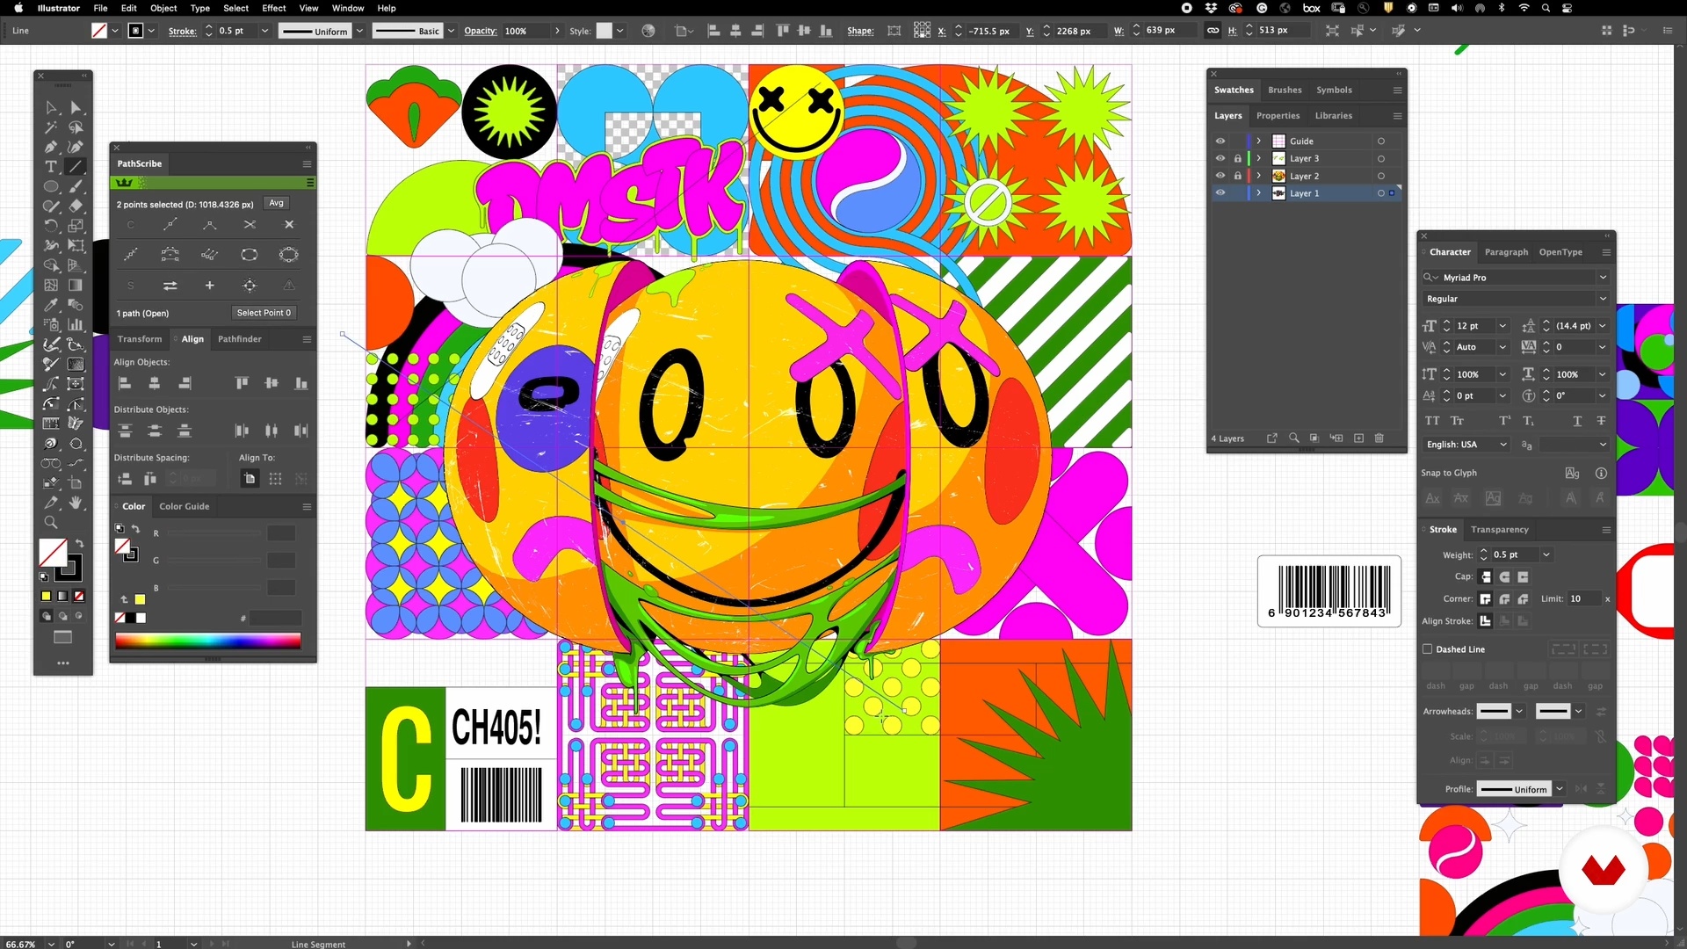The height and width of the screenshot is (949, 1687).
Task: Select the Type tool
Action: pyautogui.click(x=51, y=166)
